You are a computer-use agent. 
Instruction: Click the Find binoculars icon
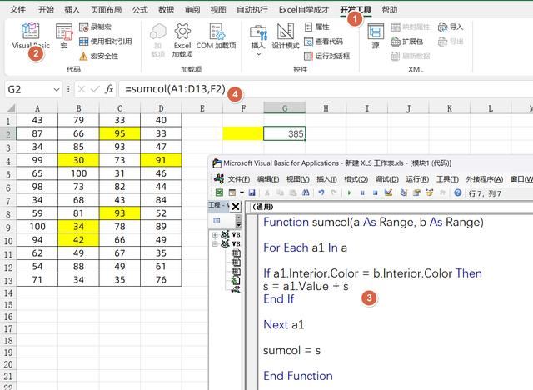click(x=306, y=192)
